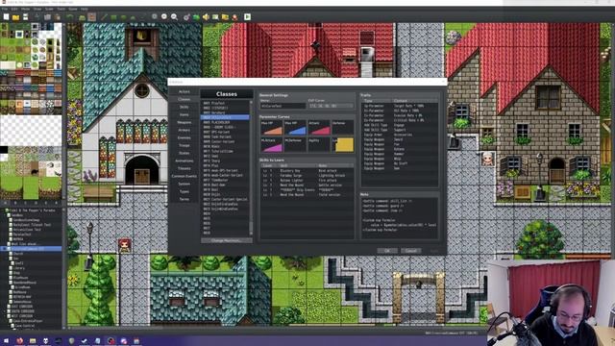The width and height of the screenshot is (615, 346).
Task: Click the Cut scissors toolbar icon
Action: point(37,17)
